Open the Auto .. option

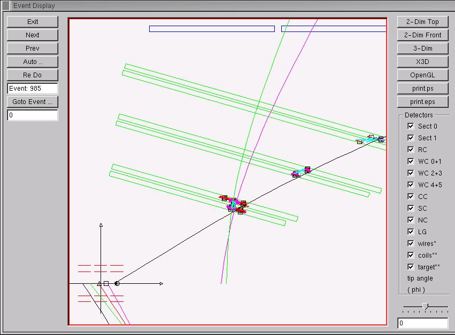[33, 62]
